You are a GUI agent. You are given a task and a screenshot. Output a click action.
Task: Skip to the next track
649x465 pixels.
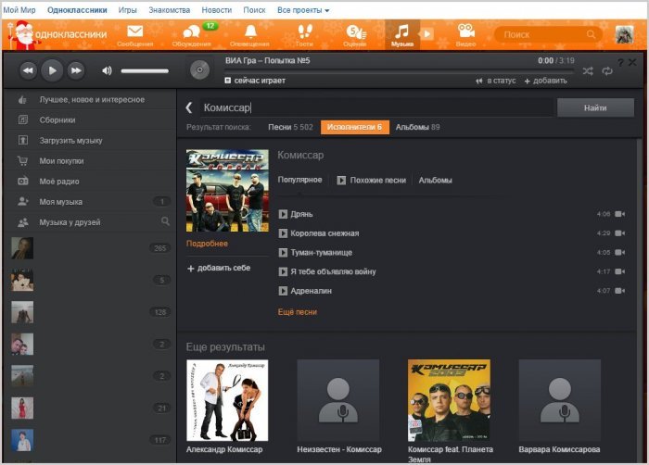coord(76,70)
